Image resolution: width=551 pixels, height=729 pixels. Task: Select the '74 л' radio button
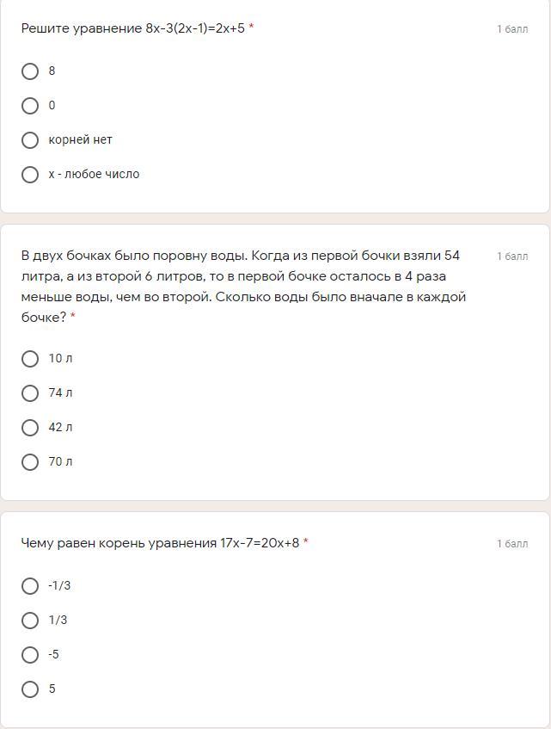click(x=30, y=393)
